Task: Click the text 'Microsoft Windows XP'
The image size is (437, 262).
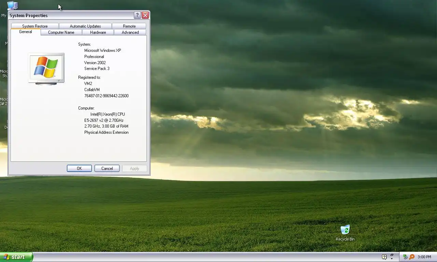Action: click(x=103, y=50)
